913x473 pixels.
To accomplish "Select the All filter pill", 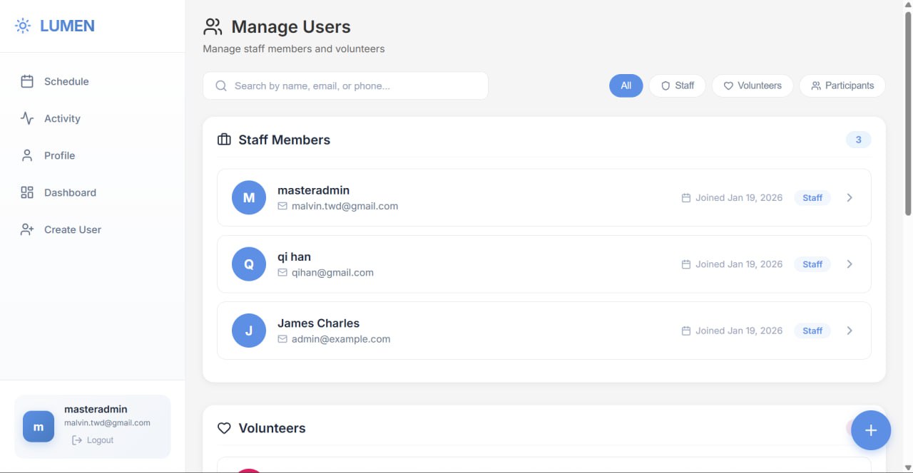I will 626,85.
